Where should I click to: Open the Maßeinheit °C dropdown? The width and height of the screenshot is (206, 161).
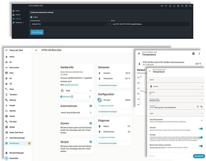coord(176,93)
